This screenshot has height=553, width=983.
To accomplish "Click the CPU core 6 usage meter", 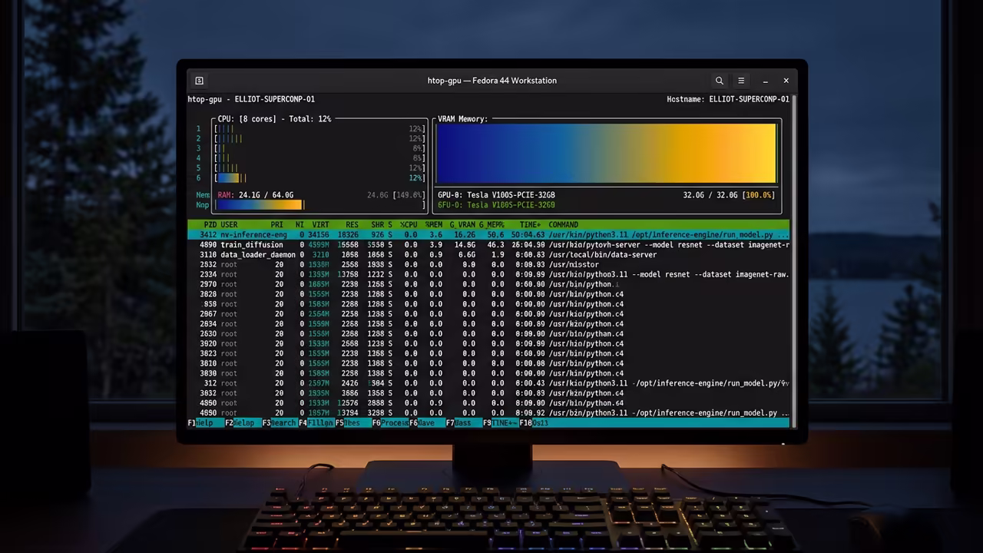I will pos(321,178).
